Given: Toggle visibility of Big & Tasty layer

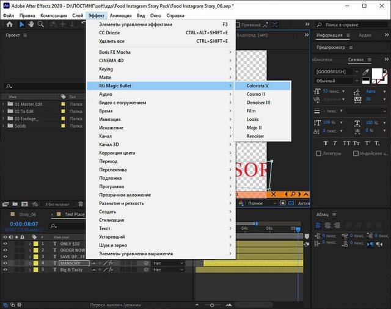Looking at the screenshot, I should tap(5, 270).
